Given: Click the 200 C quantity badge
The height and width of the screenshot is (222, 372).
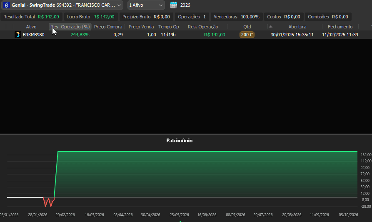Looking at the screenshot, I should coord(247,35).
